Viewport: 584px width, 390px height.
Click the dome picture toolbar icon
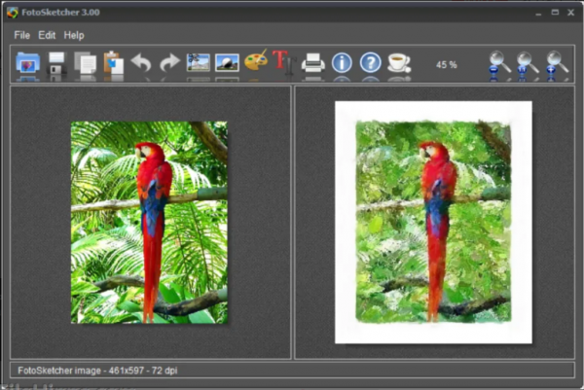coord(227,62)
